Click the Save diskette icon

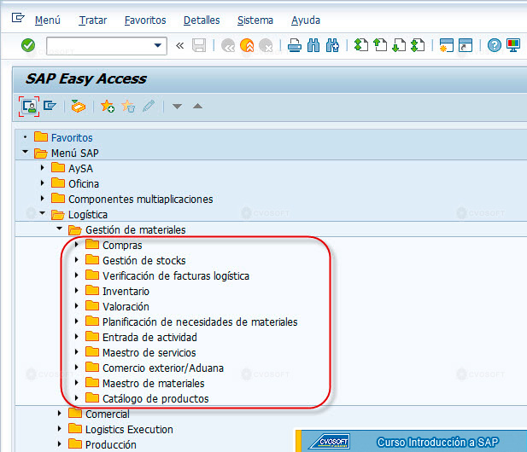[x=199, y=45]
